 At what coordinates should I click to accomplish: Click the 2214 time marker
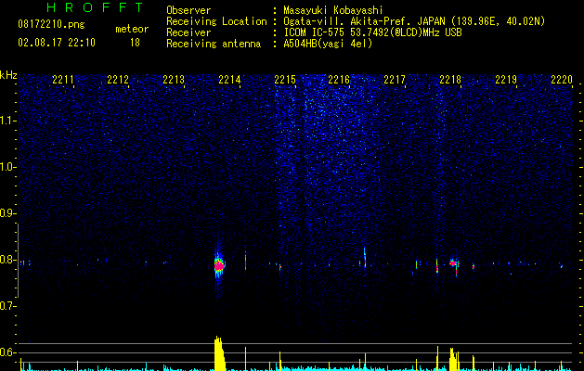[229, 80]
